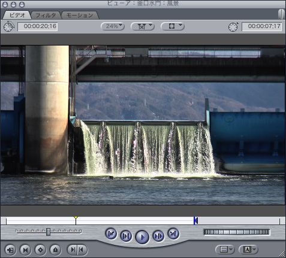Open the Recent Clips popup menu

point(225,250)
